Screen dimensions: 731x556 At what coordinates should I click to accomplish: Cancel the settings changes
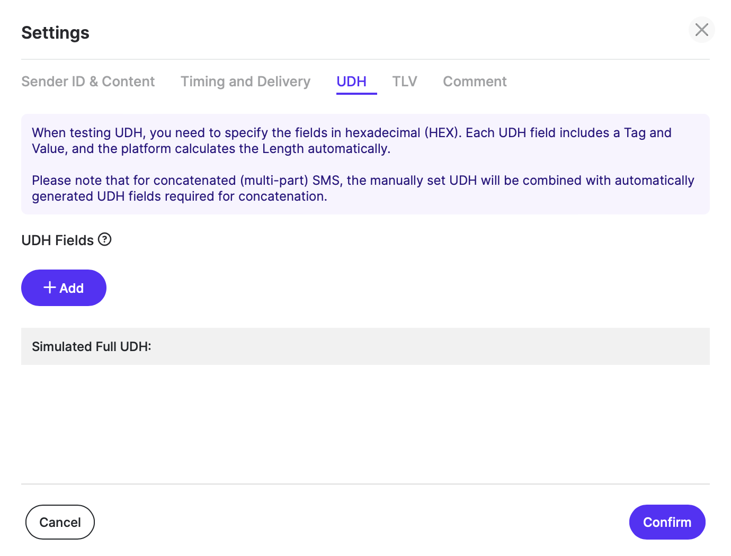60,522
